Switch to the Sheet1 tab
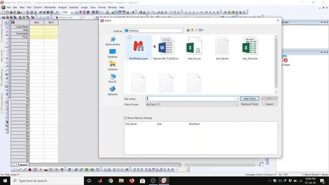The image size is (329, 185). (24, 165)
